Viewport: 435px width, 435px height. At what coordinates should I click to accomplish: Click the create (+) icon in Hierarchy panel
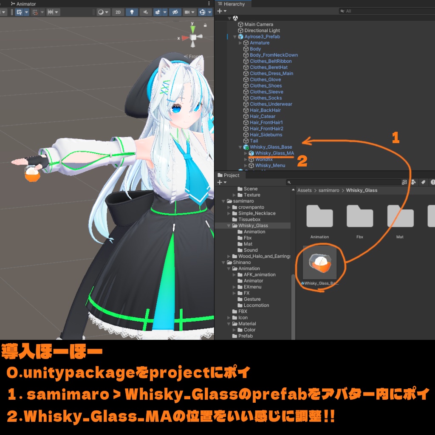point(219,11)
